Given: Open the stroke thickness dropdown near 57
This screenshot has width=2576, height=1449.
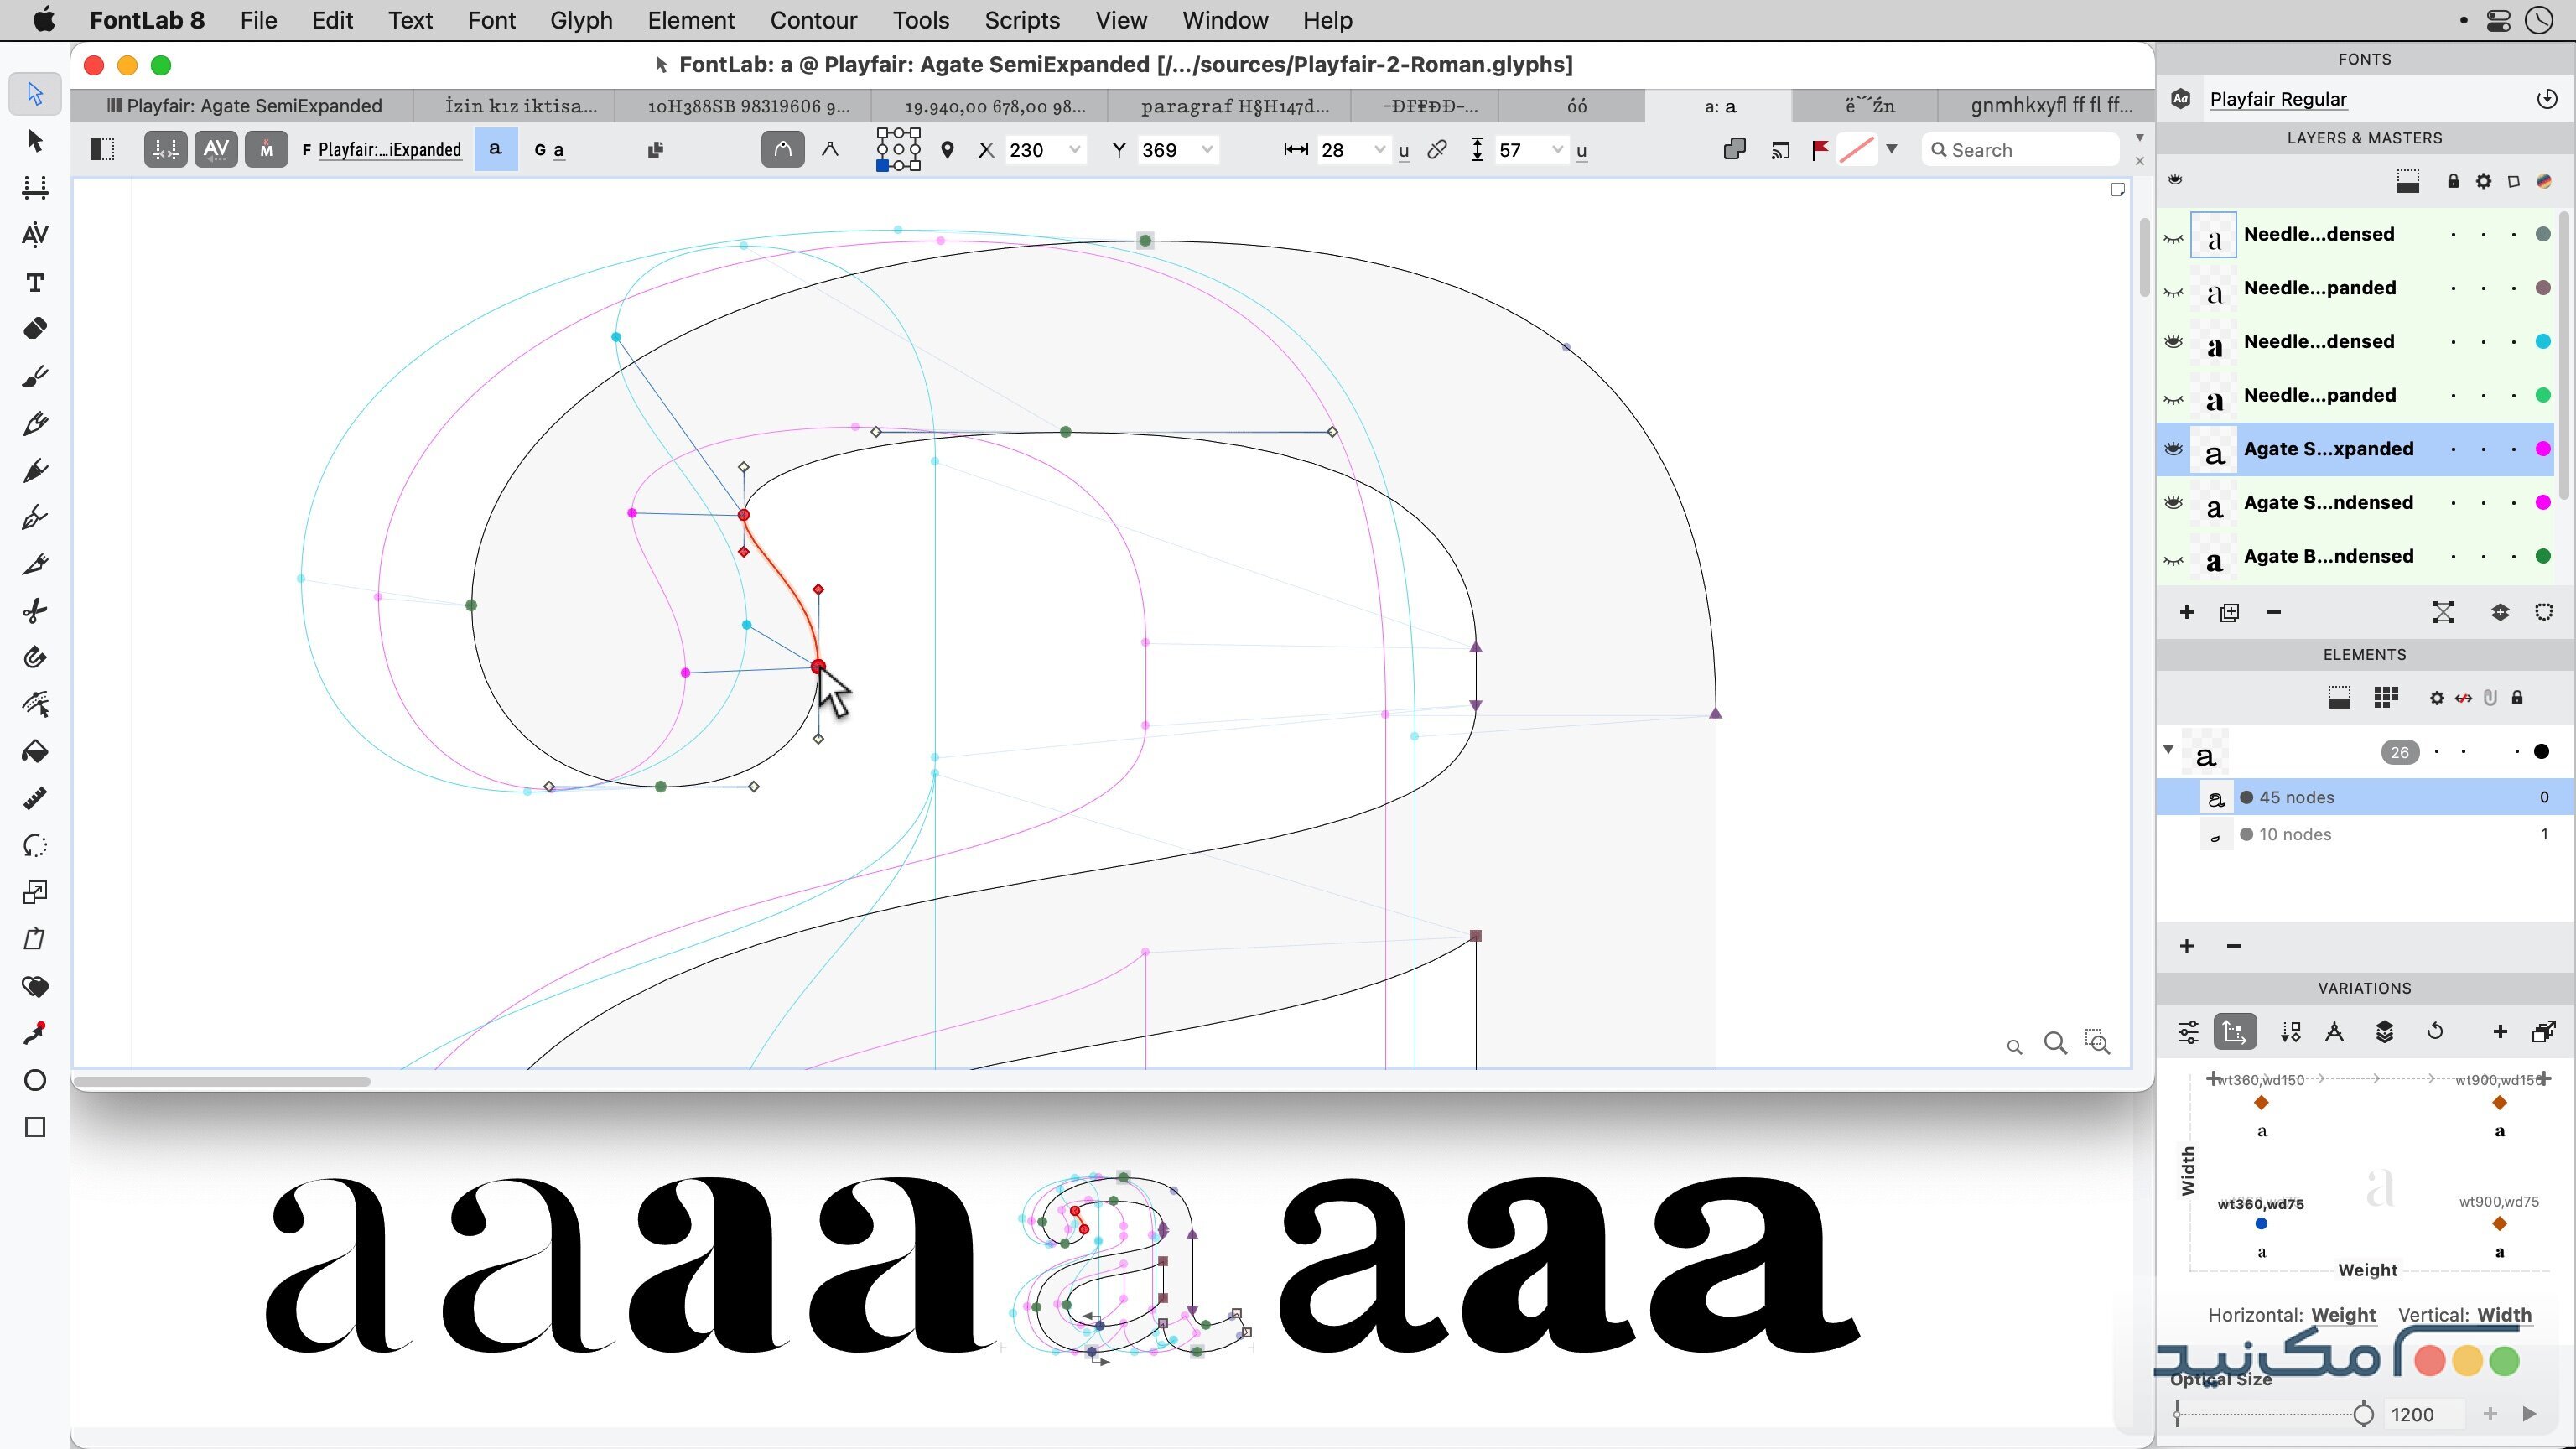Looking at the screenshot, I should click(x=1558, y=149).
